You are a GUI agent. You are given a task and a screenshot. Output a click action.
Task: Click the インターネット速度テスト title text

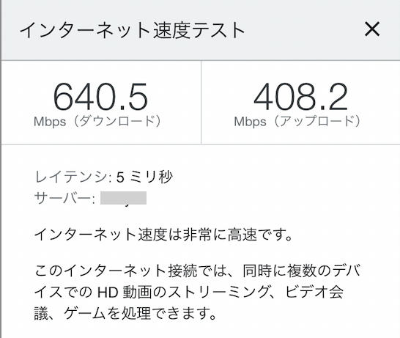coord(132,30)
